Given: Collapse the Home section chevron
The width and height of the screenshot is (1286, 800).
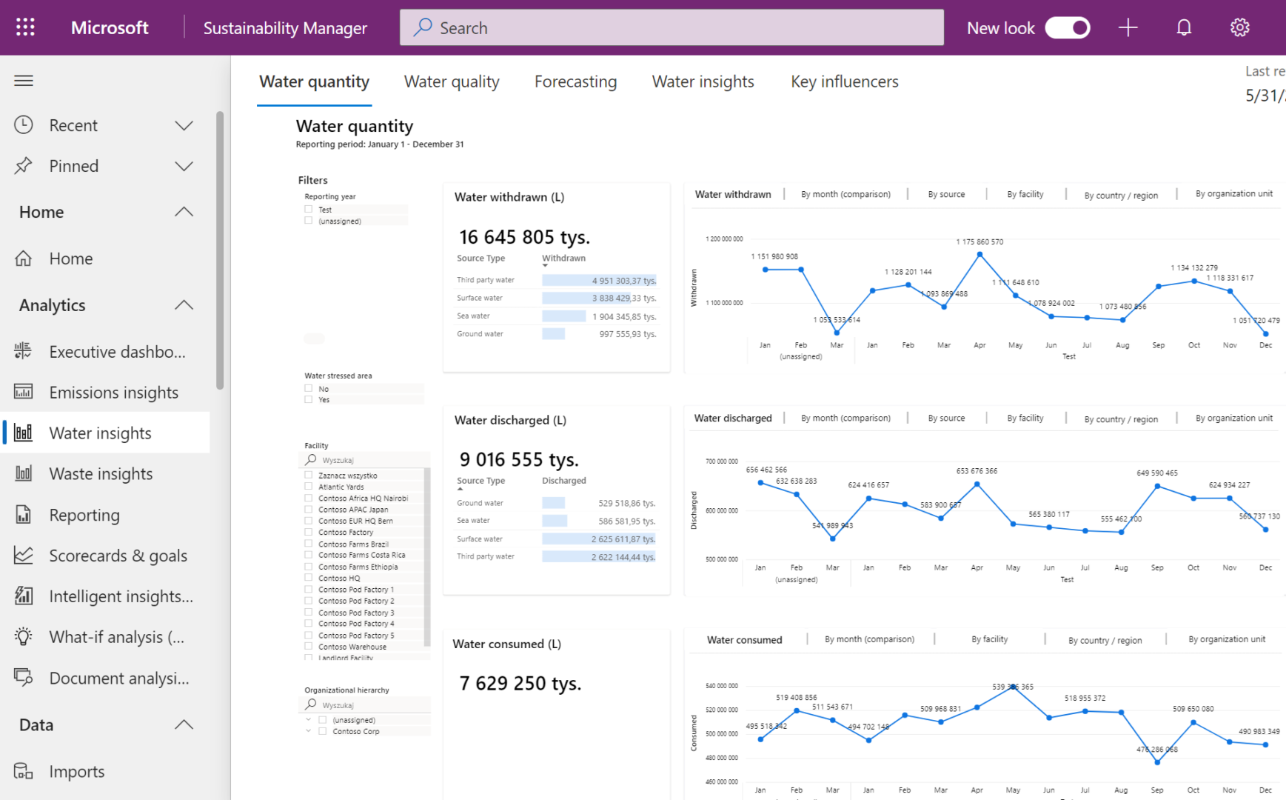Looking at the screenshot, I should pos(184,212).
